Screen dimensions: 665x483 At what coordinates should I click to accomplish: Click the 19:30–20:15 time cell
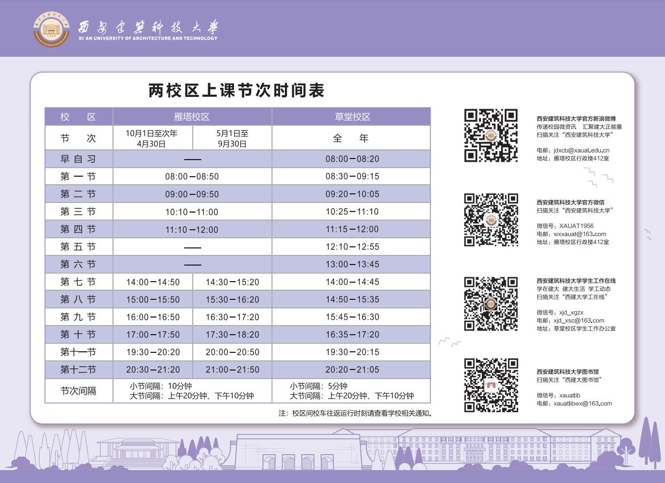coord(352,352)
